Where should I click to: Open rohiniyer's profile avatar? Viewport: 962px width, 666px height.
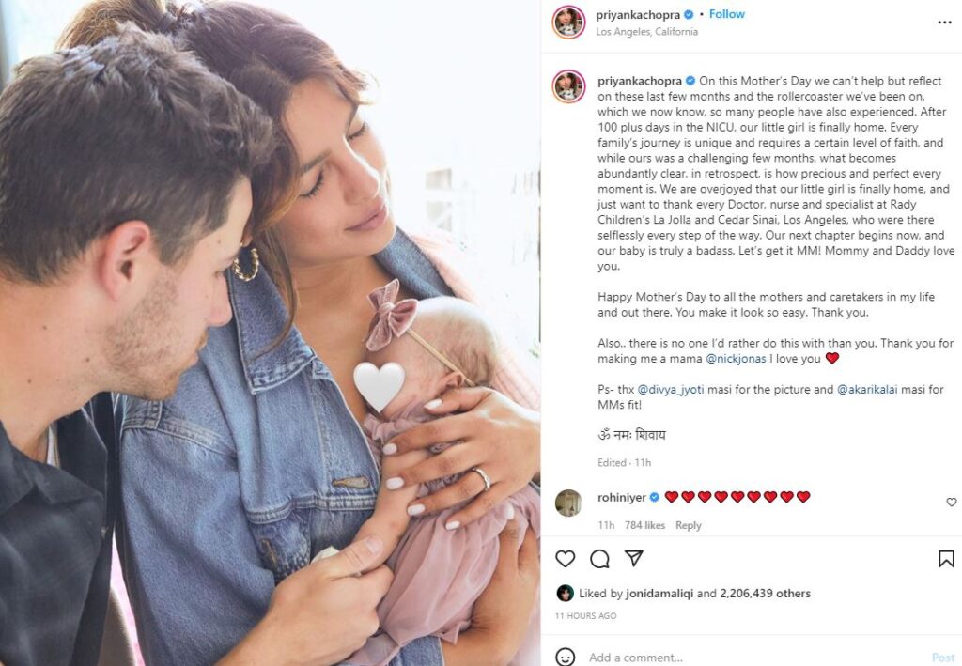(x=568, y=503)
